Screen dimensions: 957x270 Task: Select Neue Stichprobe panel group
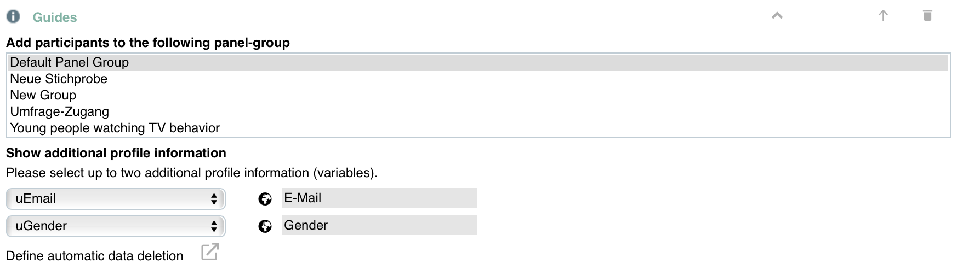coord(478,79)
